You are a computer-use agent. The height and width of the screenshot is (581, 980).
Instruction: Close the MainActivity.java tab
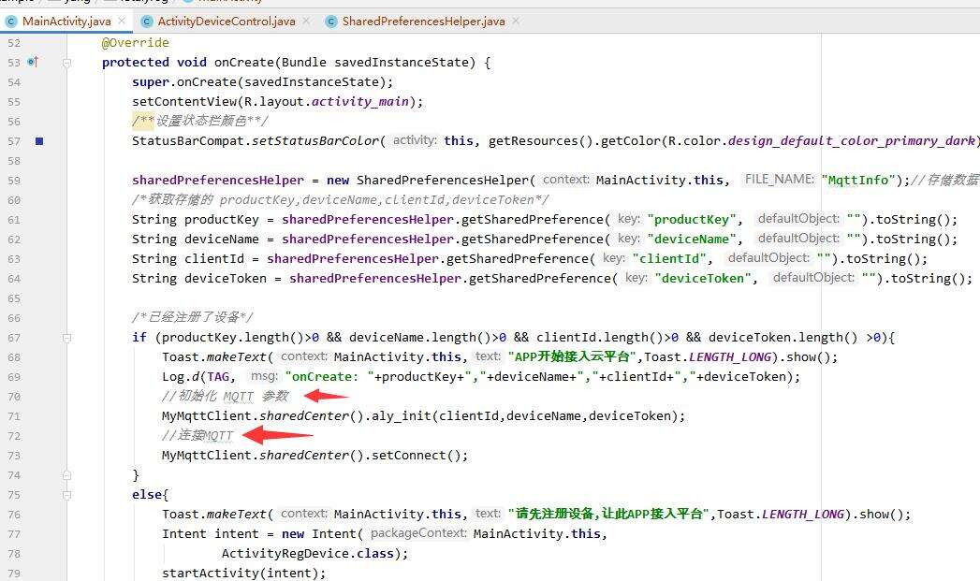click(x=122, y=21)
